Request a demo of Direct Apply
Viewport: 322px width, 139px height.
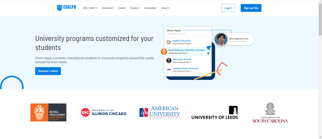48,71
